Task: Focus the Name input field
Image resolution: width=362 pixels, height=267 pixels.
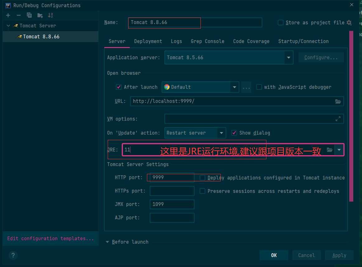Action: point(195,22)
